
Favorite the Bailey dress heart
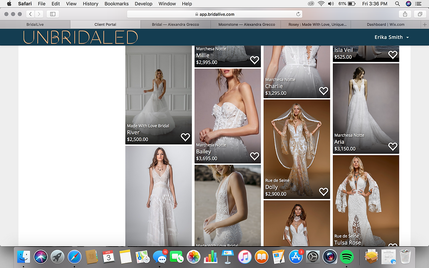click(254, 156)
